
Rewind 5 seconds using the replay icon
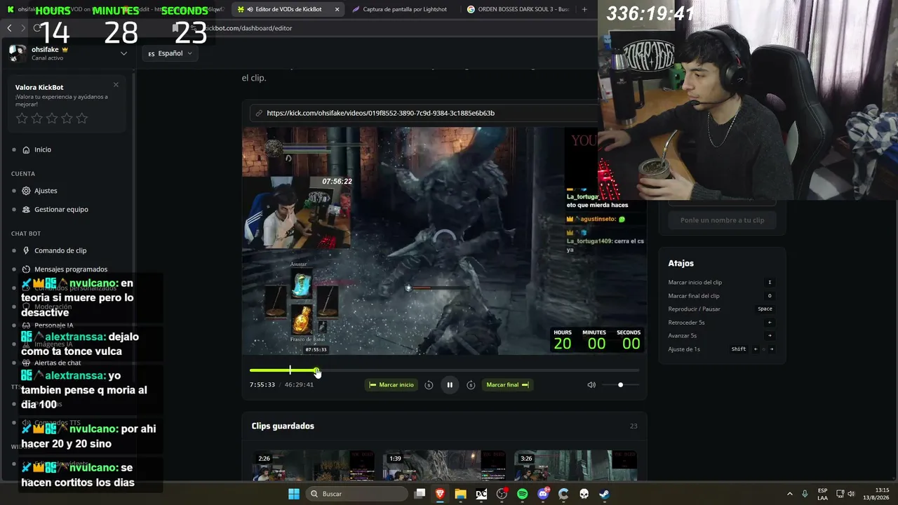429,385
